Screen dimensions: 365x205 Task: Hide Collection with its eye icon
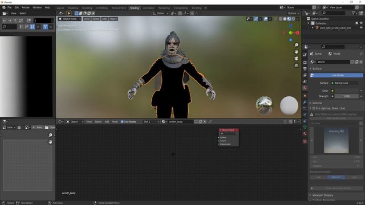361,23
